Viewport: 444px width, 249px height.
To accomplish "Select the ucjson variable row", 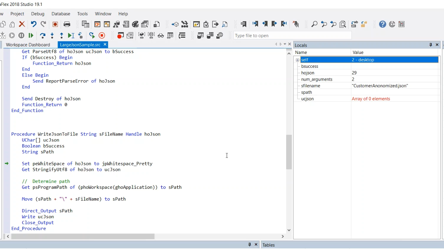I will pyautogui.click(x=307, y=99).
